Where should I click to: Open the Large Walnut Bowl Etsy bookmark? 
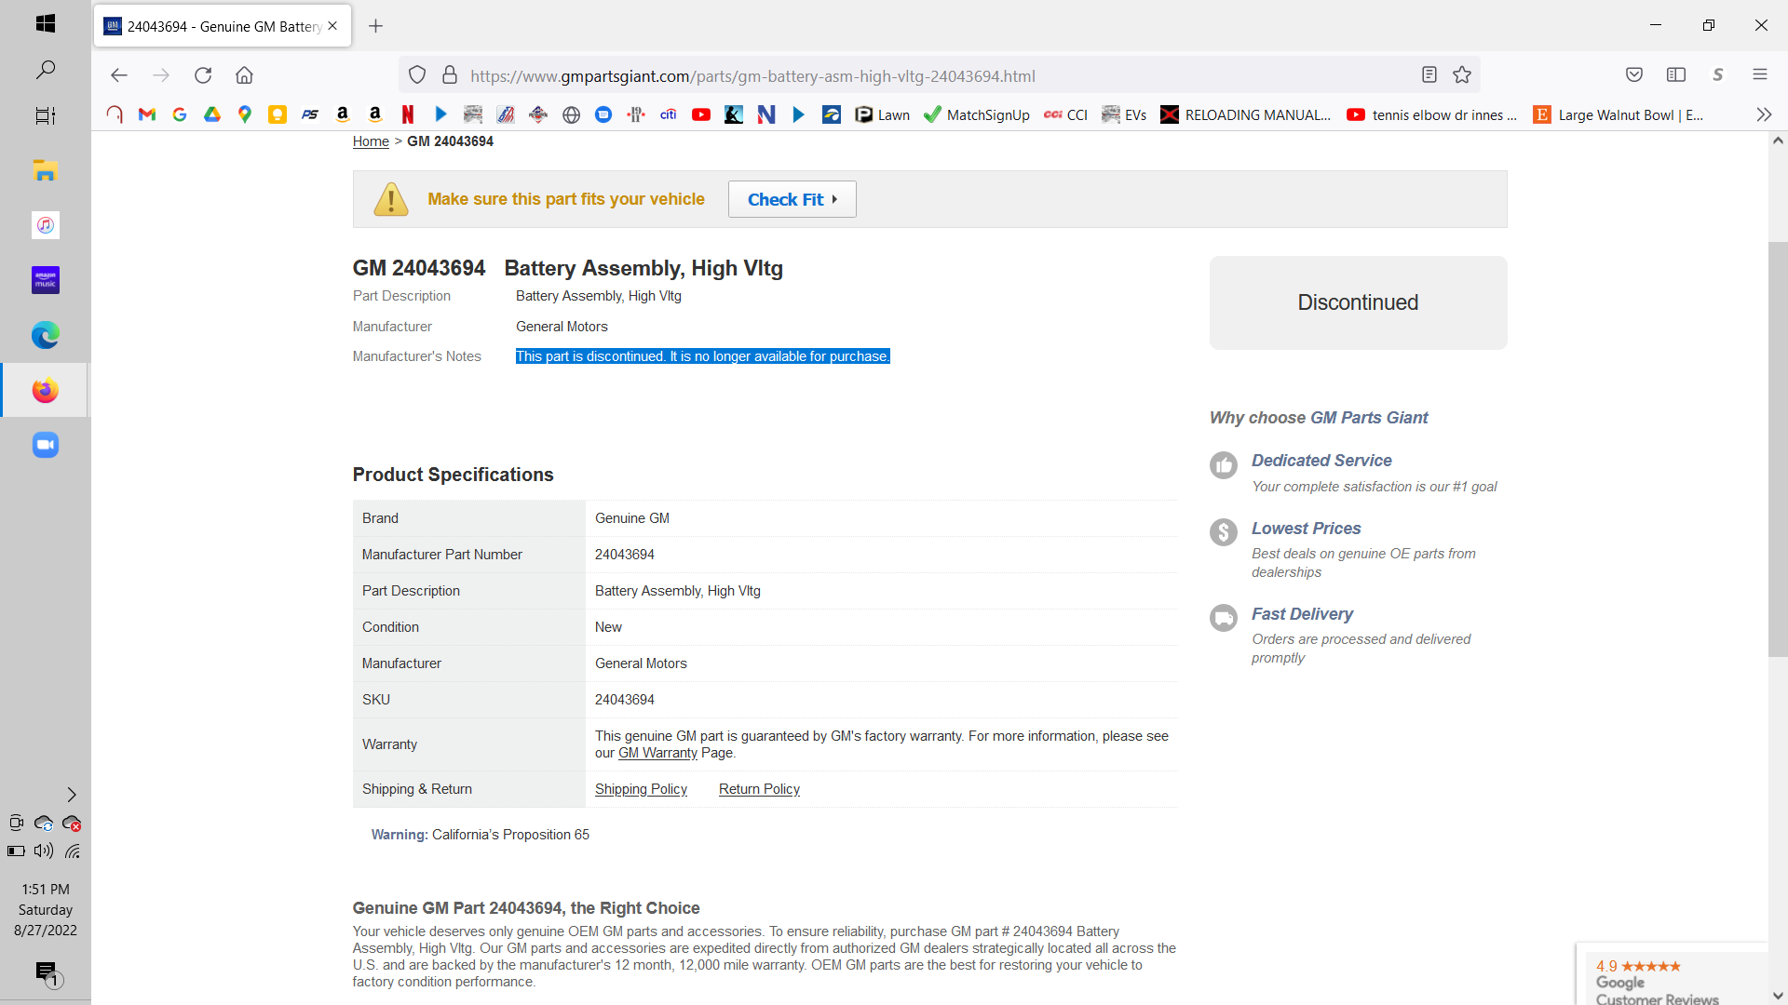1619,114
